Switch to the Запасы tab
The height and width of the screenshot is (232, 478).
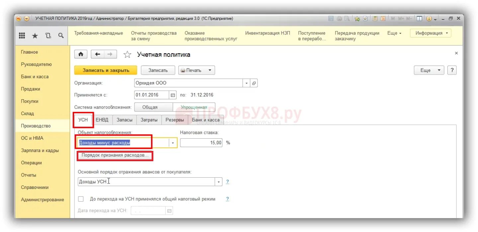point(124,120)
